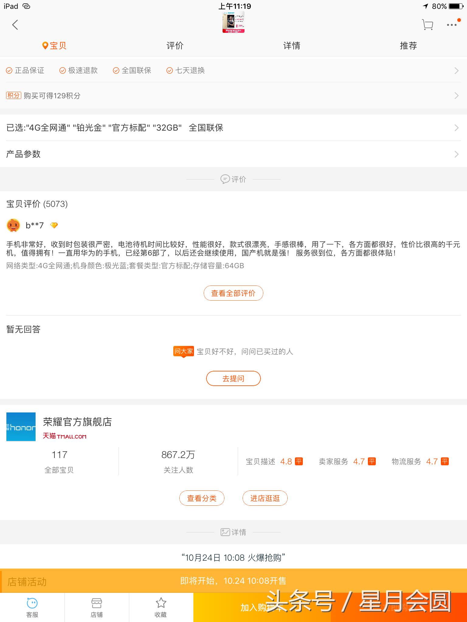The height and width of the screenshot is (622, 467).
Task: Tap 收藏 star to favorite item
Action: coord(161,607)
